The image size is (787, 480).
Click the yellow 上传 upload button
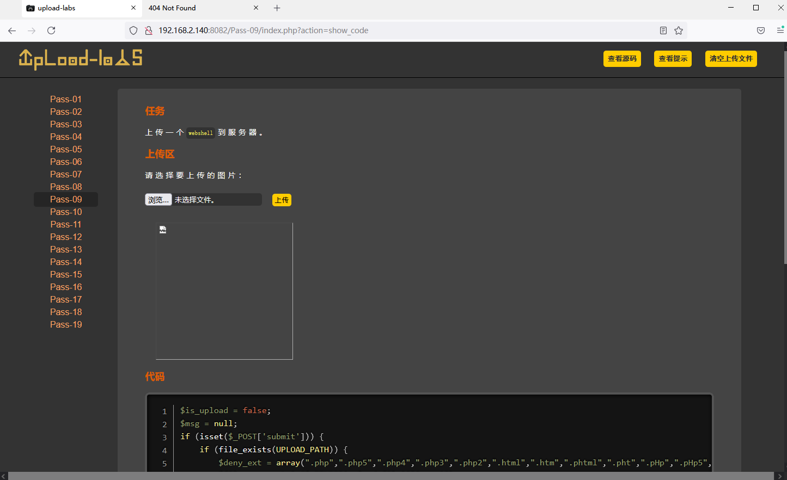pyautogui.click(x=282, y=200)
